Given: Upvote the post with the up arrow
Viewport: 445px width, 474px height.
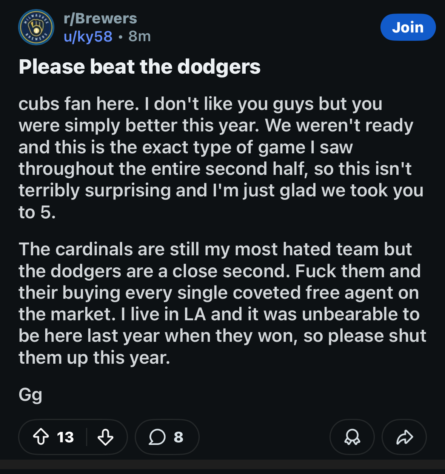Looking at the screenshot, I should click(41, 437).
